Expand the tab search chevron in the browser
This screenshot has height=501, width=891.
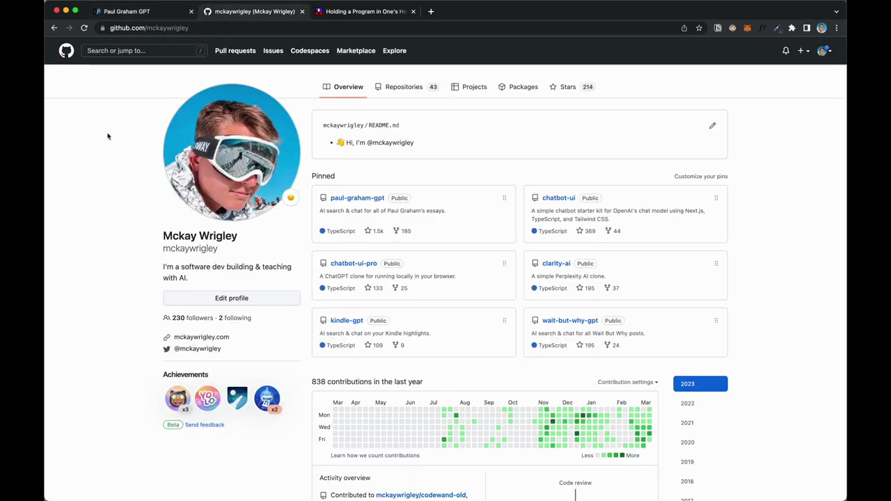(x=837, y=11)
